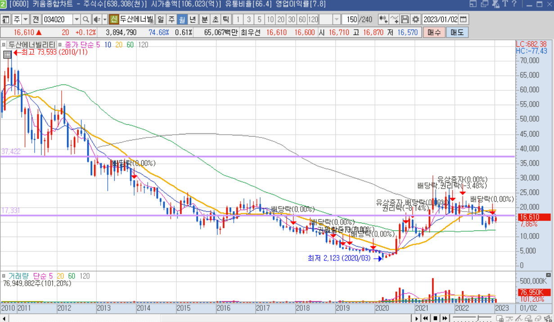Select interval 20 button
Viewport: 554px width, 322px height.
(x=281, y=19)
